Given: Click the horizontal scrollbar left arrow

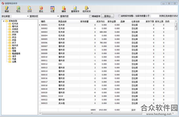Looking at the screenshot, I should (40, 113).
